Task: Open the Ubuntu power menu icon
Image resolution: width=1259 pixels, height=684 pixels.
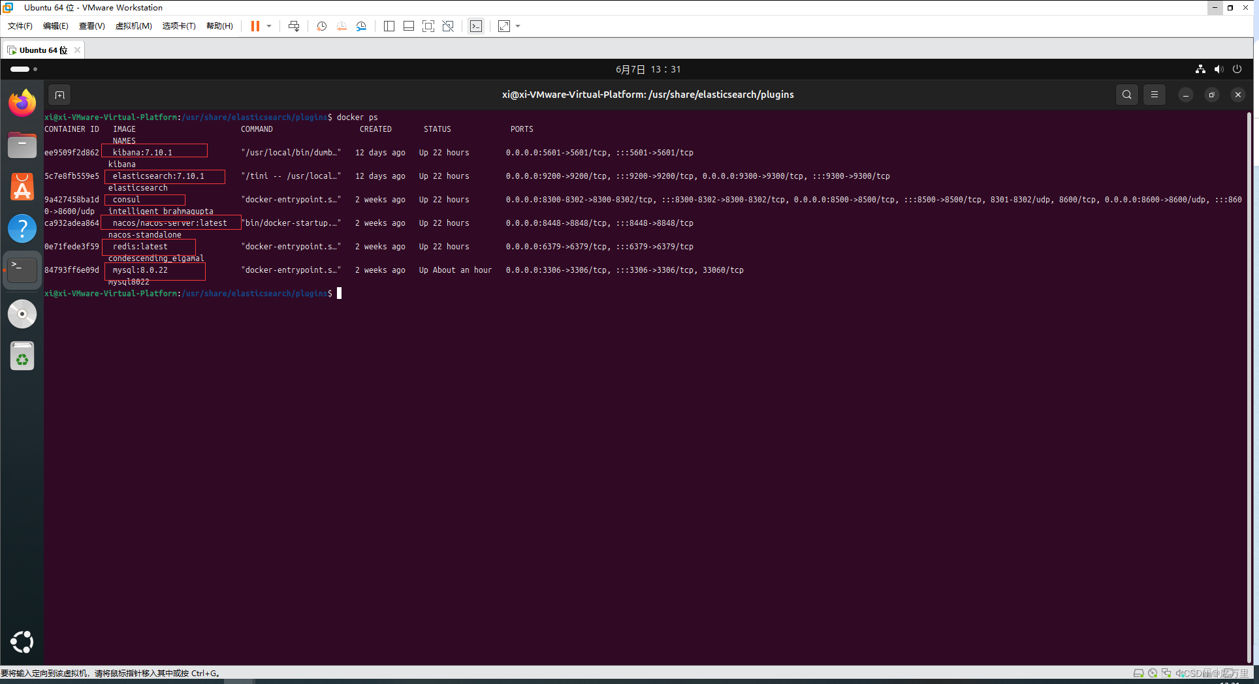Action: (x=1237, y=69)
